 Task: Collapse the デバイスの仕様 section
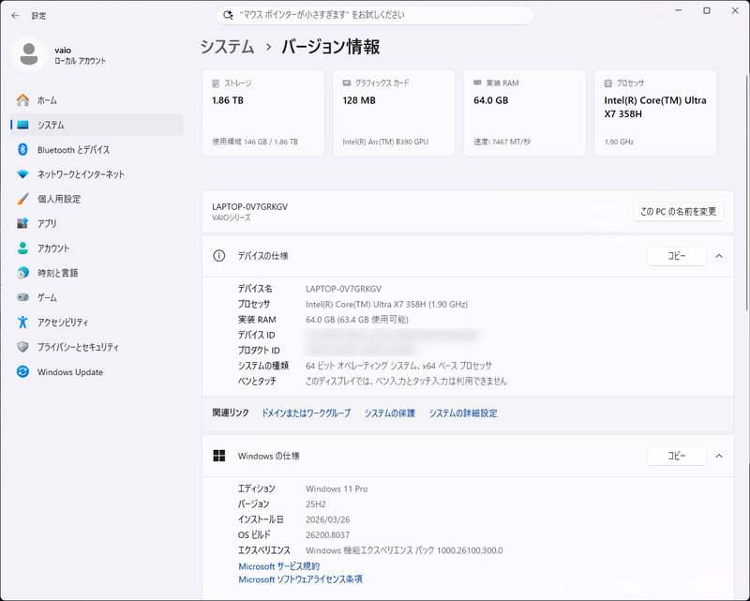(x=718, y=256)
